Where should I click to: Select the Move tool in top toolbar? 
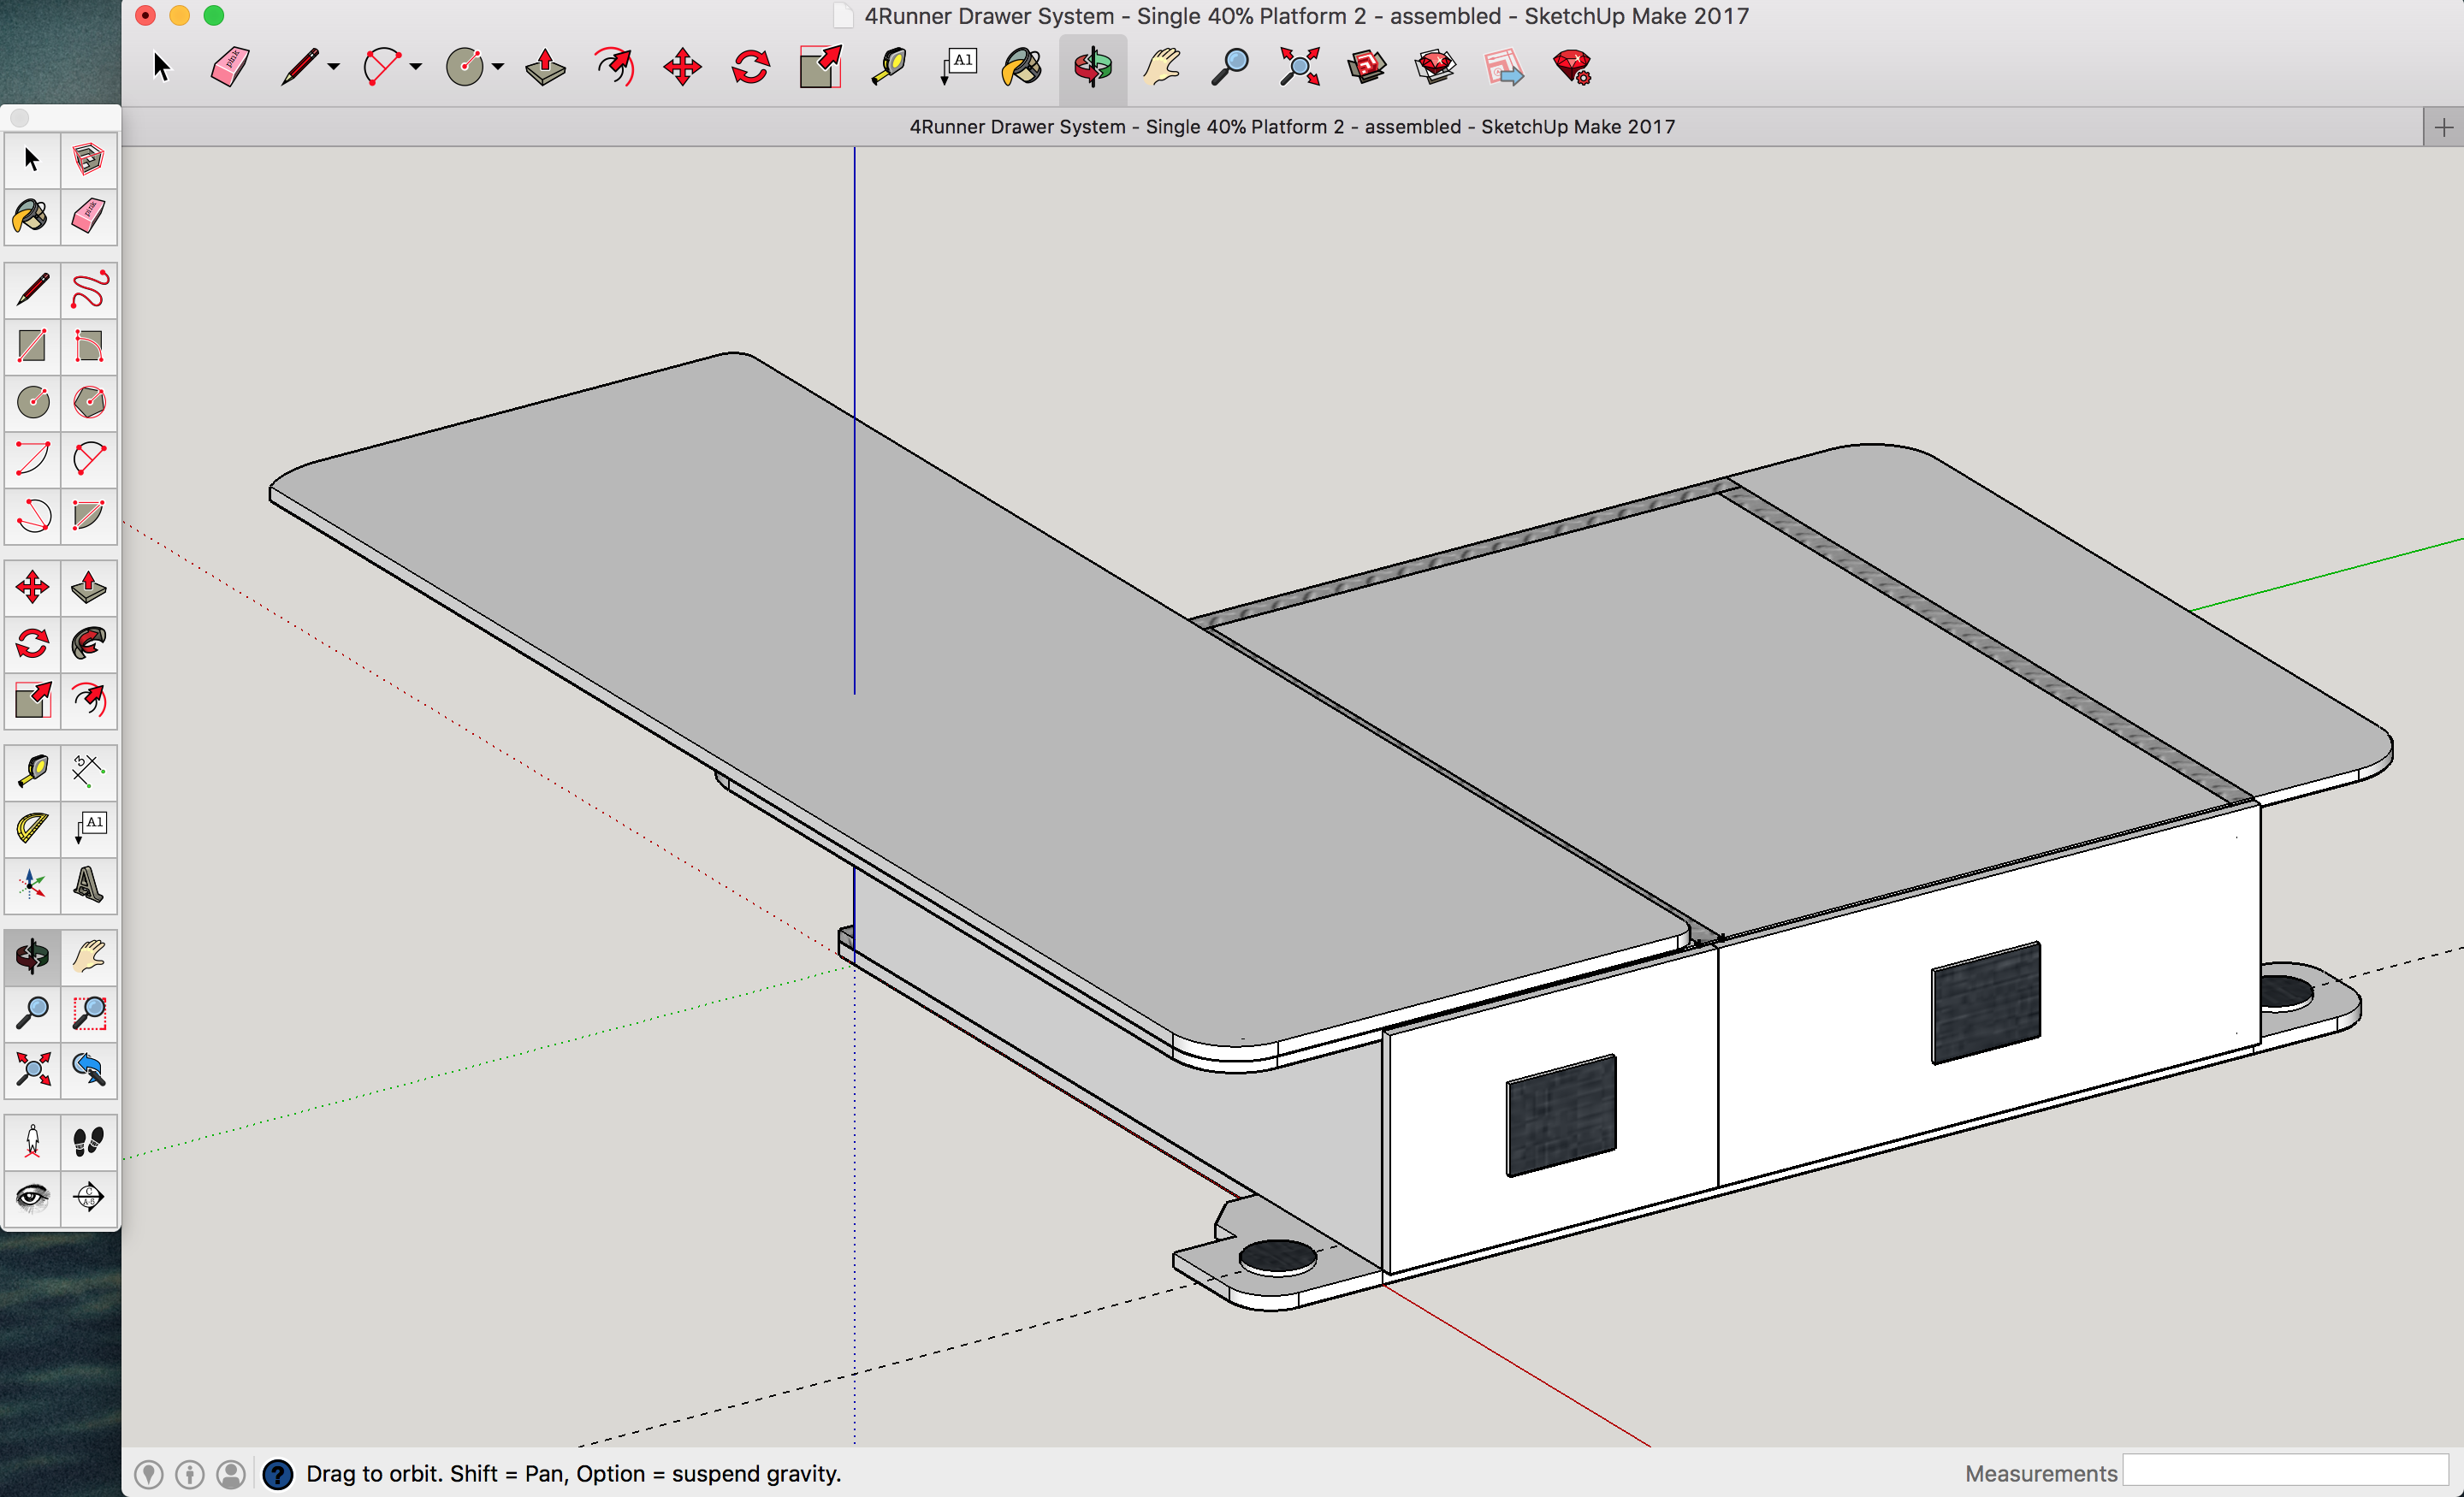pos(682,67)
